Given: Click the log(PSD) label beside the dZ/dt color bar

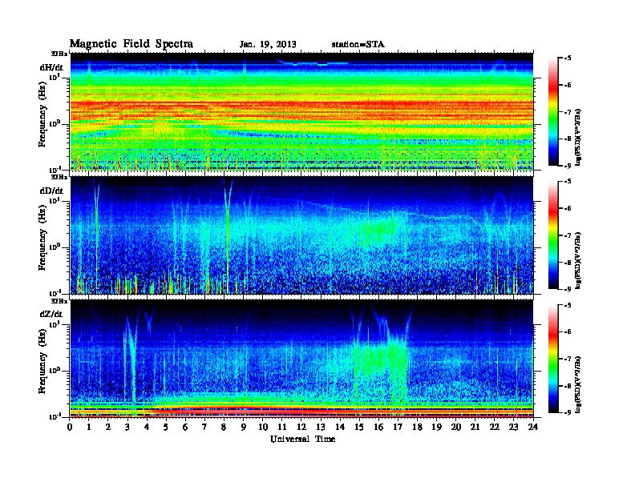Looking at the screenshot, I should [x=578, y=384].
